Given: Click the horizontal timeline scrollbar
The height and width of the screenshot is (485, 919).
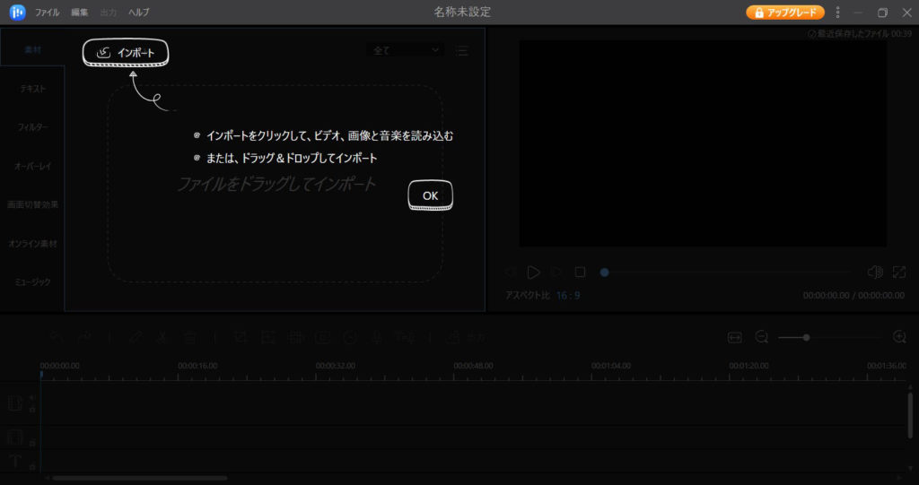Looking at the screenshot, I should (139, 478).
